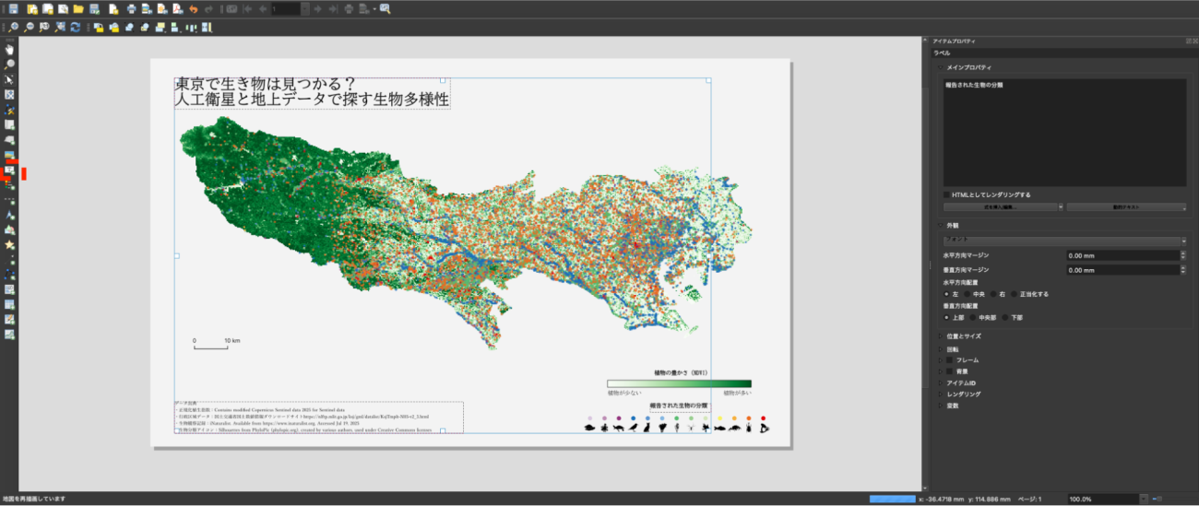
Task: Click the Zoom in magnifier icon
Action: 13,28
